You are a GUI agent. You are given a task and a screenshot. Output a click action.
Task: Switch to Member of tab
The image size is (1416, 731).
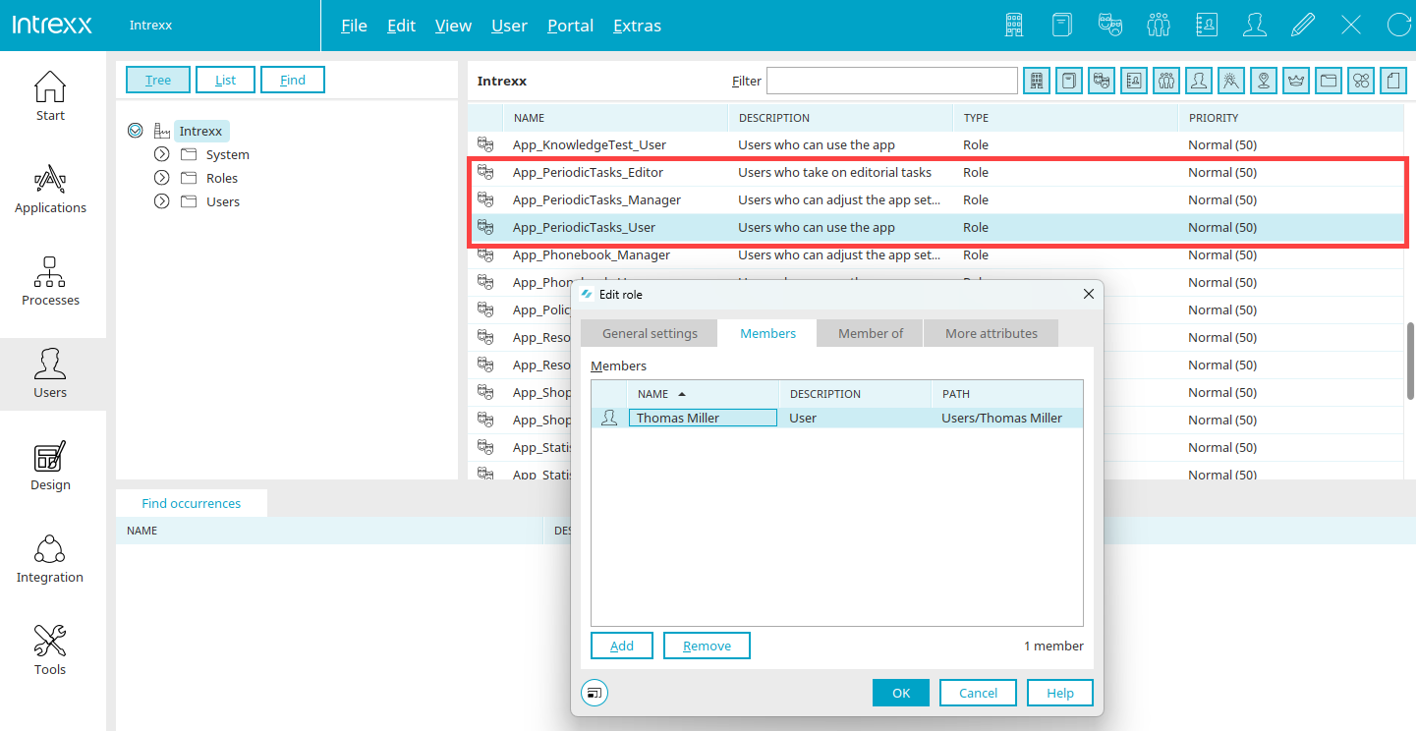[x=870, y=333]
